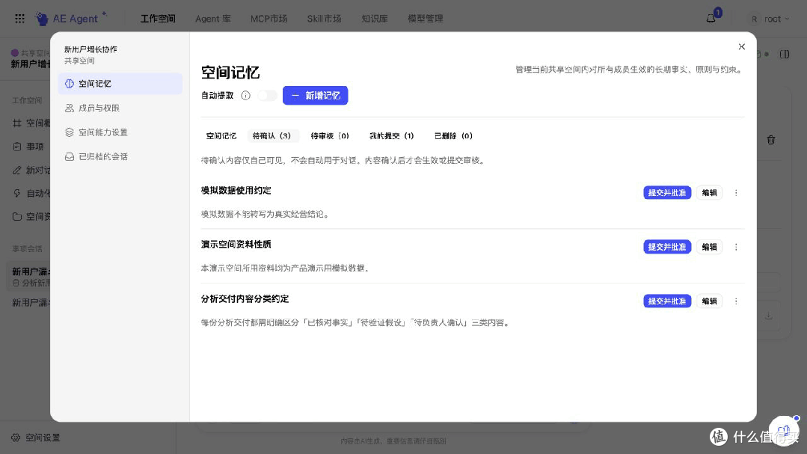Open more options for 模拟数据使用约定

click(x=736, y=192)
